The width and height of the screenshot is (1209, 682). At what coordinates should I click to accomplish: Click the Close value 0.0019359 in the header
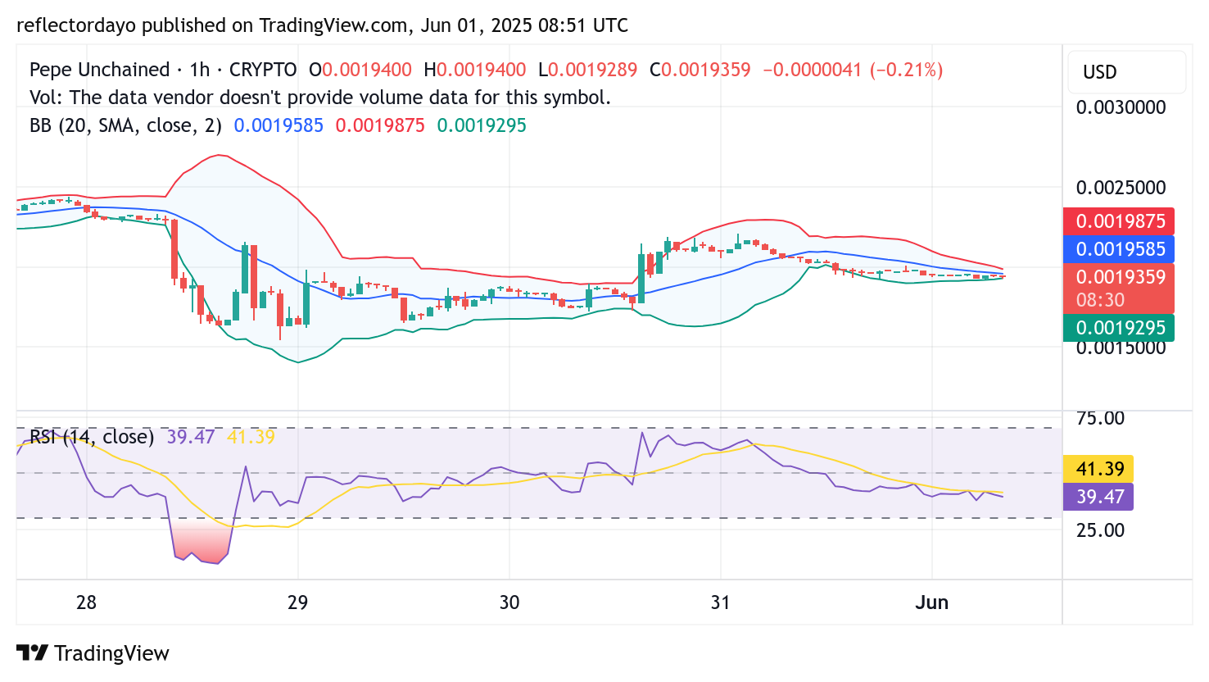click(x=706, y=70)
